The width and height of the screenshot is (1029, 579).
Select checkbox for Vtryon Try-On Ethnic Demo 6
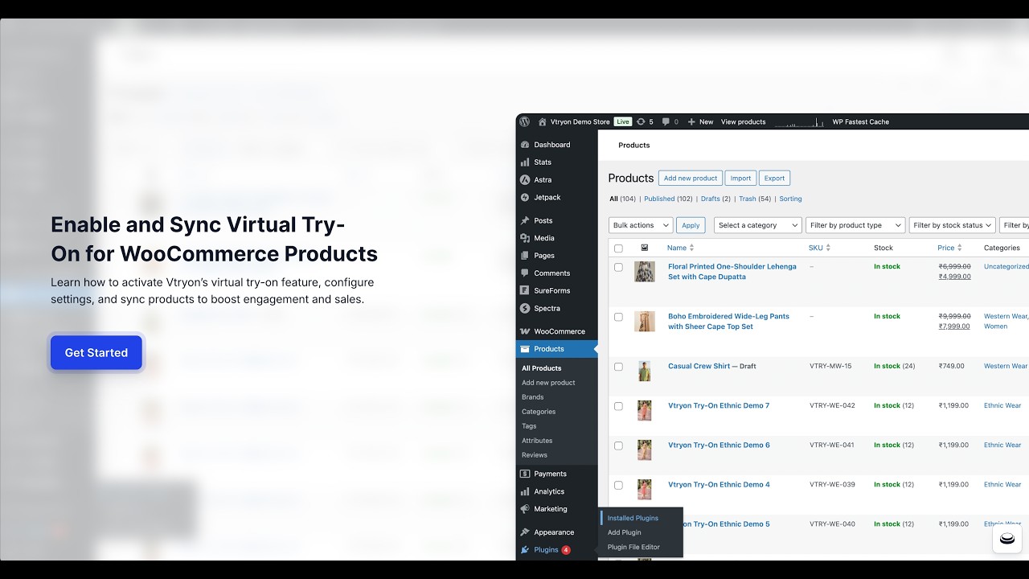tap(618, 446)
